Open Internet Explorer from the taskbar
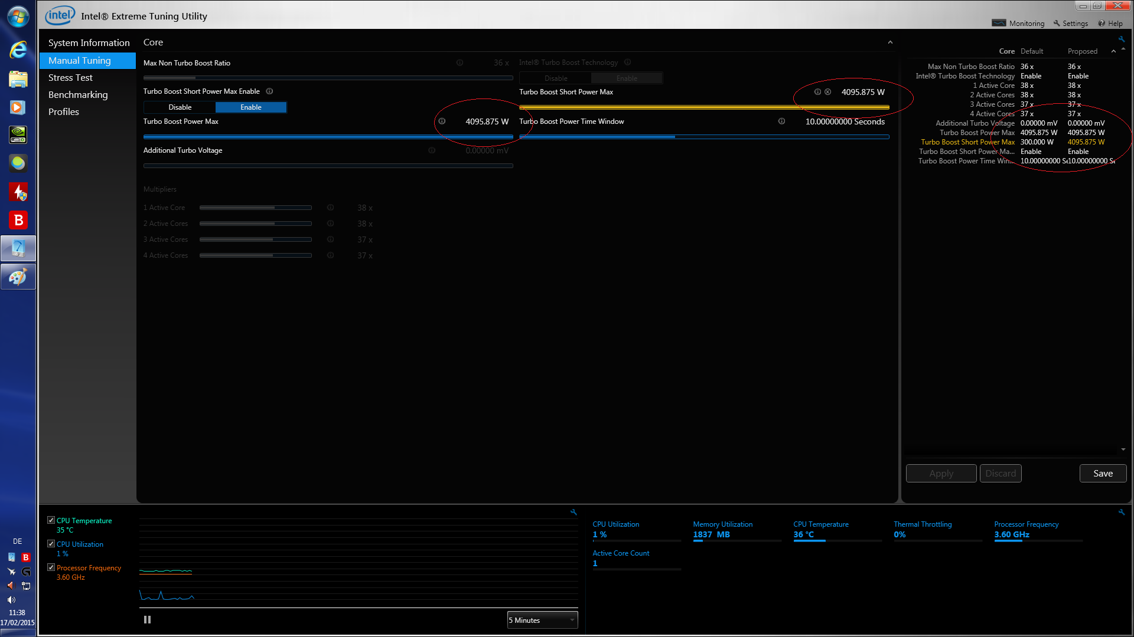This screenshot has height=637, width=1134. pyautogui.click(x=18, y=50)
